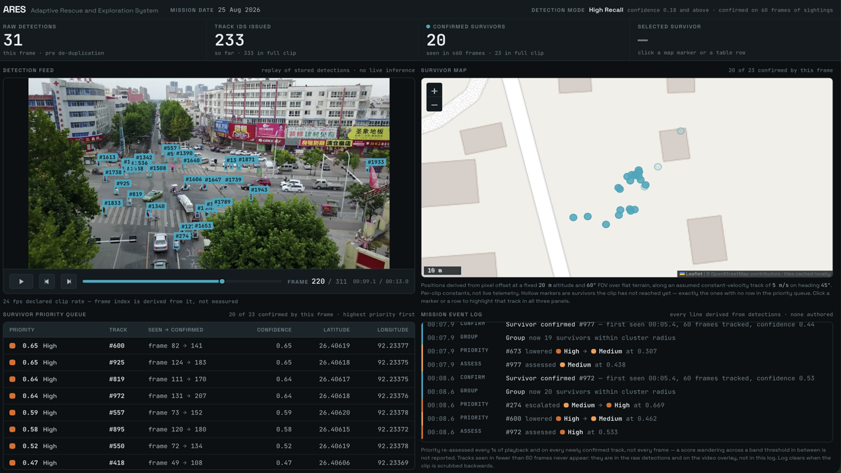Select track #972 row in priority queue

click(208, 395)
